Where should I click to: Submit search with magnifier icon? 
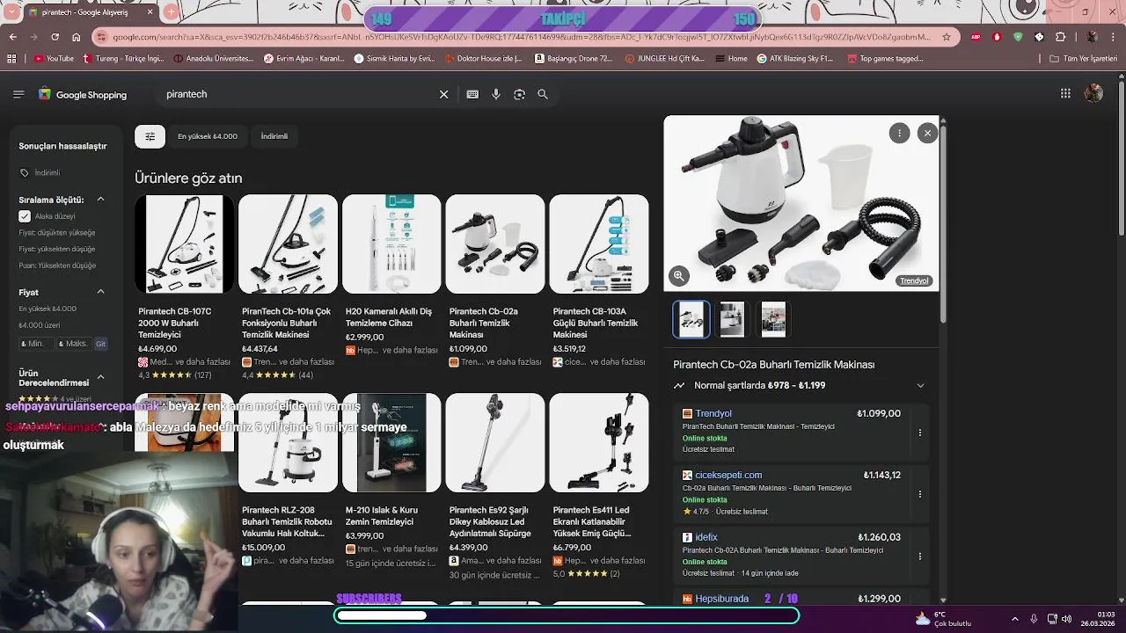[543, 94]
